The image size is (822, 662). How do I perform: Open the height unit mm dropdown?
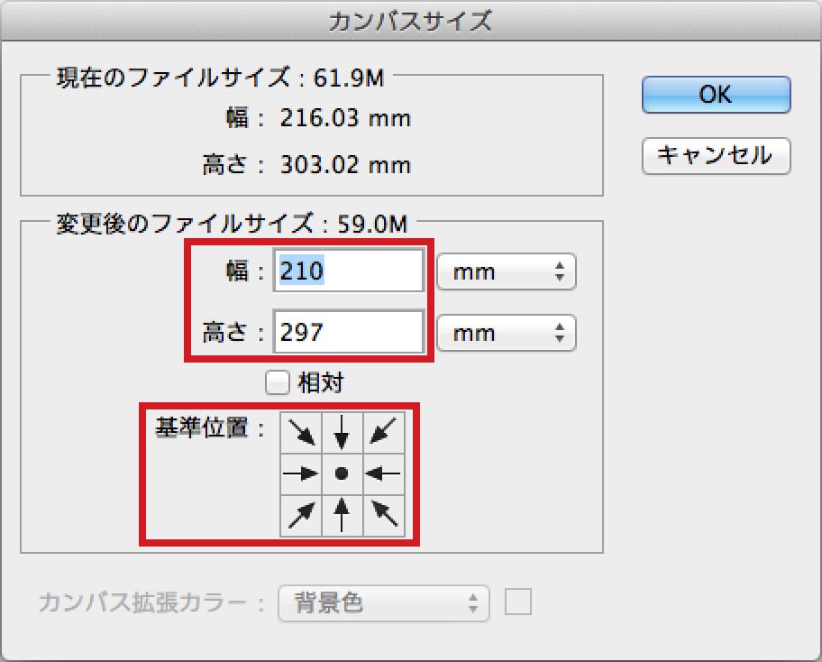pos(506,332)
